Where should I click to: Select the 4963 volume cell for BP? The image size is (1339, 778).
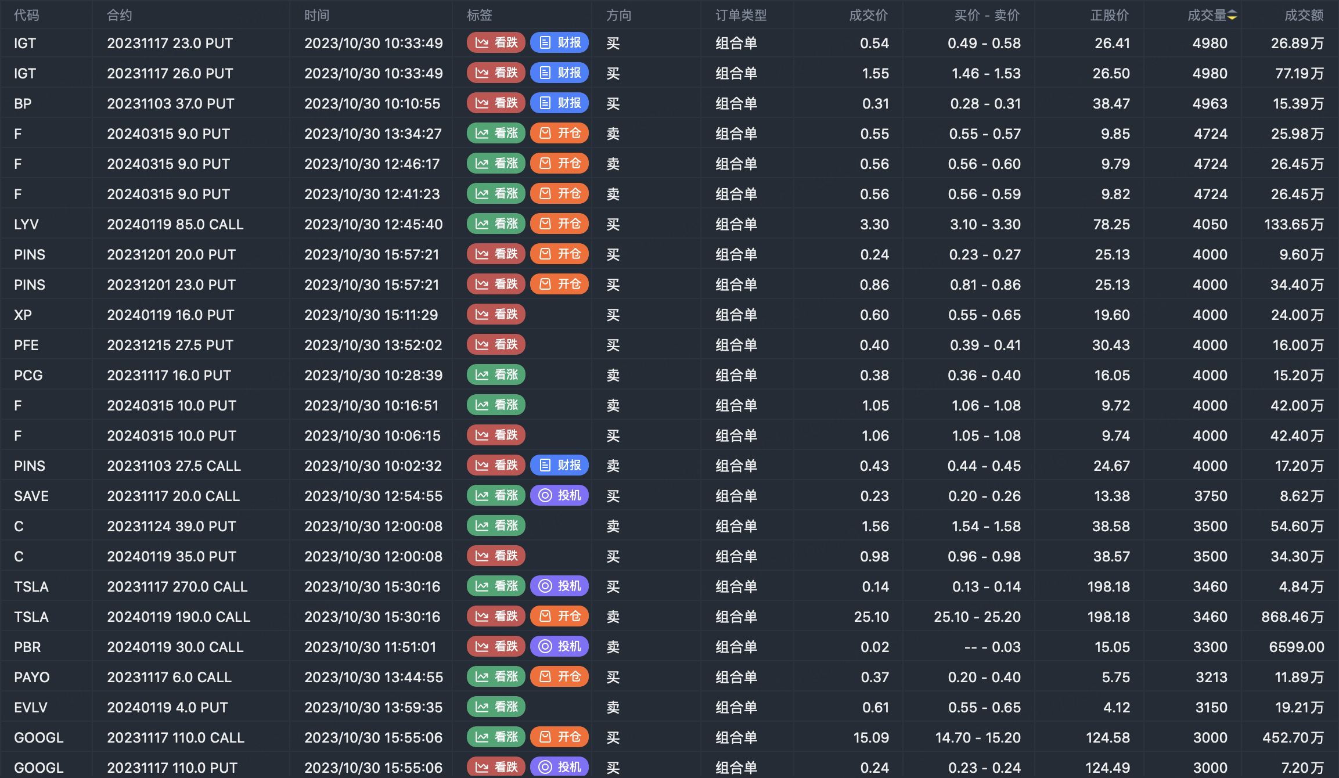pyautogui.click(x=1210, y=103)
